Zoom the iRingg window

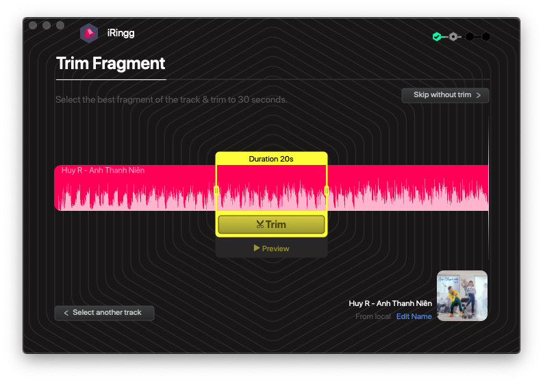pos(60,25)
